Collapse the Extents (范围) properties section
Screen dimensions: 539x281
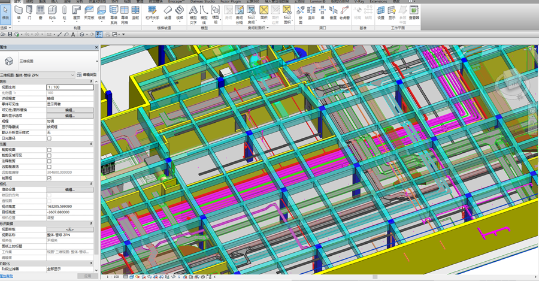[x=92, y=144]
